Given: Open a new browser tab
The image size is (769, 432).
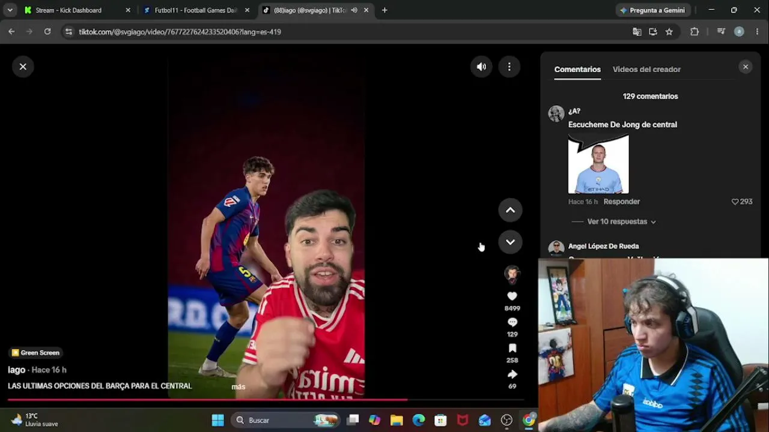Looking at the screenshot, I should click(384, 10).
